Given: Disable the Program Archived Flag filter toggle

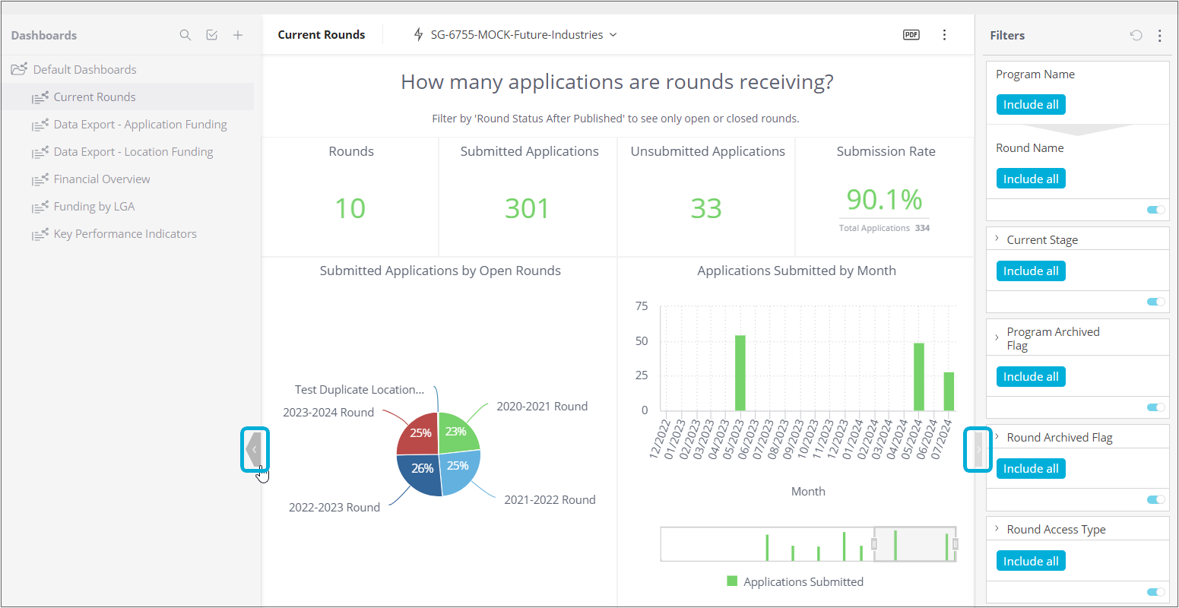Looking at the screenshot, I should click(x=1155, y=407).
